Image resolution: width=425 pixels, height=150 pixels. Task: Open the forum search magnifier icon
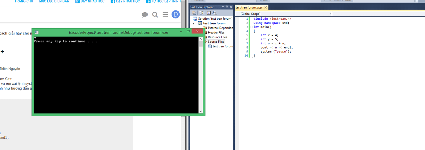(155, 14)
